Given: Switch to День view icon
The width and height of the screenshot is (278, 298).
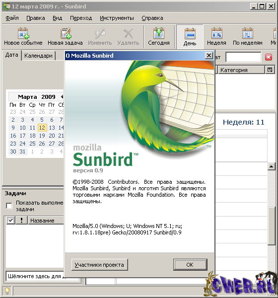Looking at the screenshot, I should 190,34.
